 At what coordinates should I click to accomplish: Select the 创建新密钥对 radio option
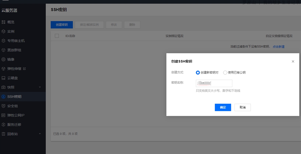[198, 72]
